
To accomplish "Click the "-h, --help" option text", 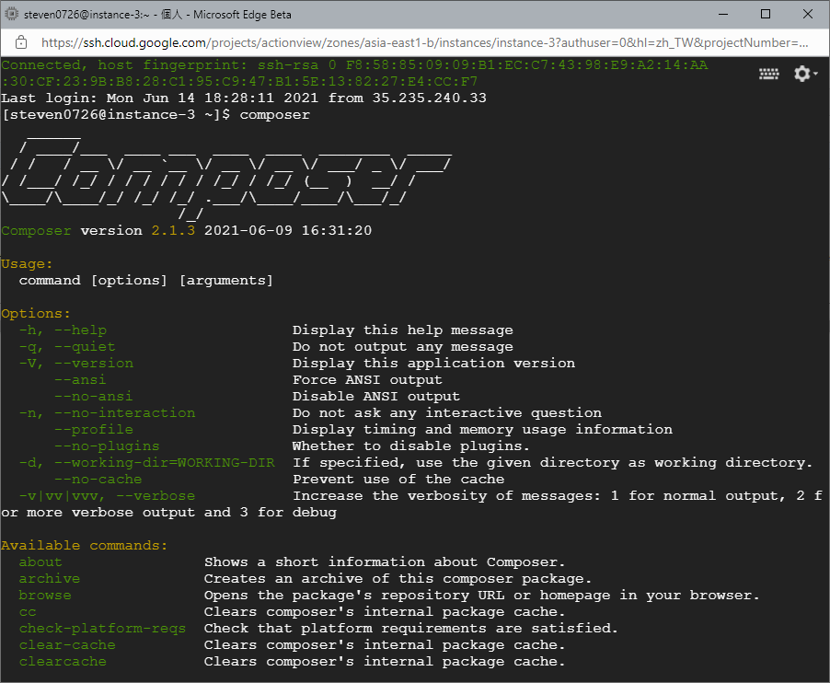I will pos(63,330).
